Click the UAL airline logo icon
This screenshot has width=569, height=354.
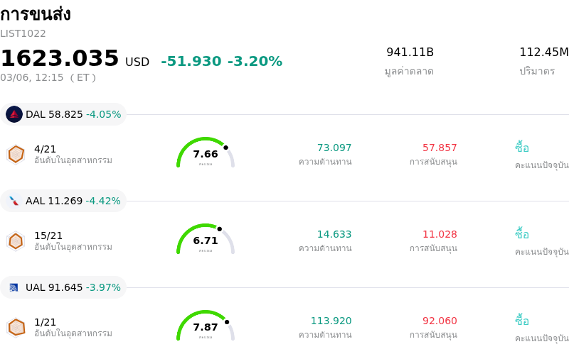point(14,287)
